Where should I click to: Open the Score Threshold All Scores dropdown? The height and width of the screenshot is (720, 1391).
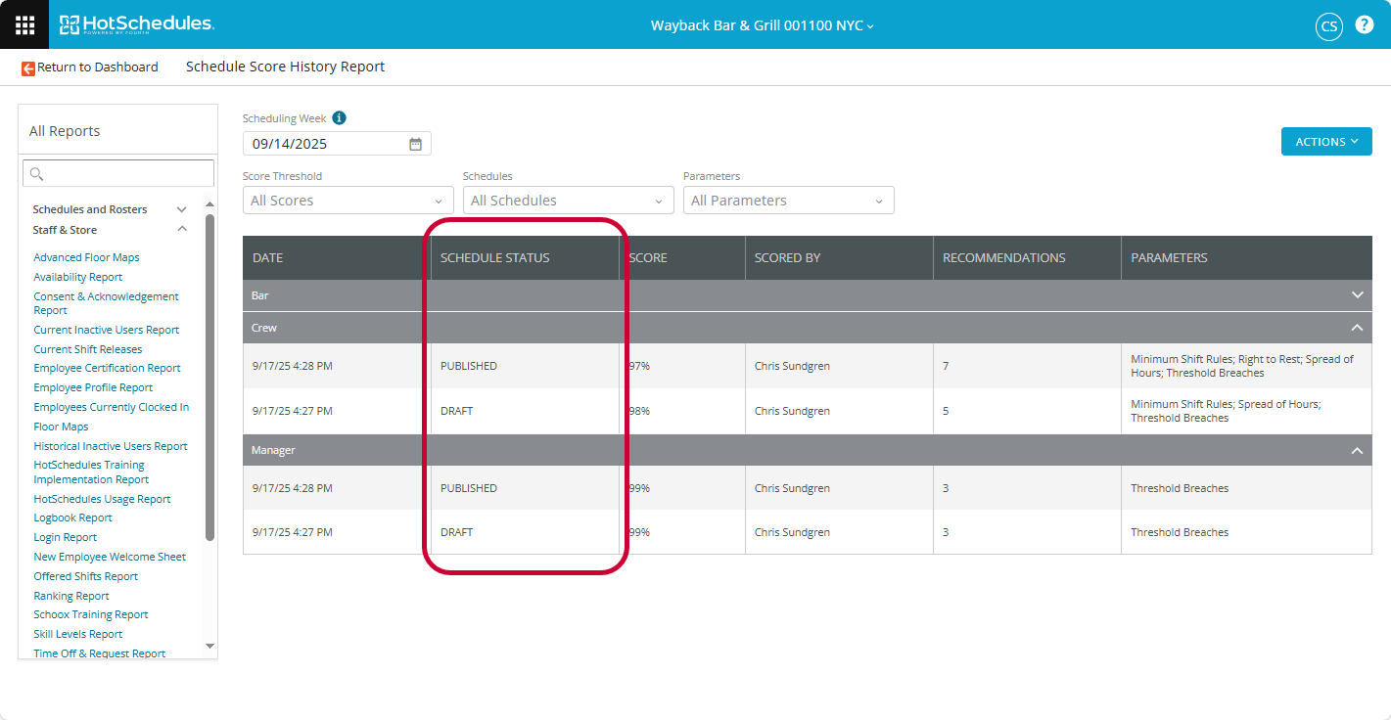[x=348, y=201]
